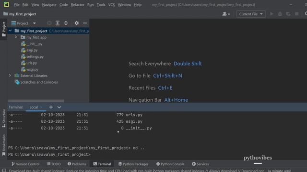The height and width of the screenshot is (172, 307).
Task: Open the File menu
Action: 17,5
